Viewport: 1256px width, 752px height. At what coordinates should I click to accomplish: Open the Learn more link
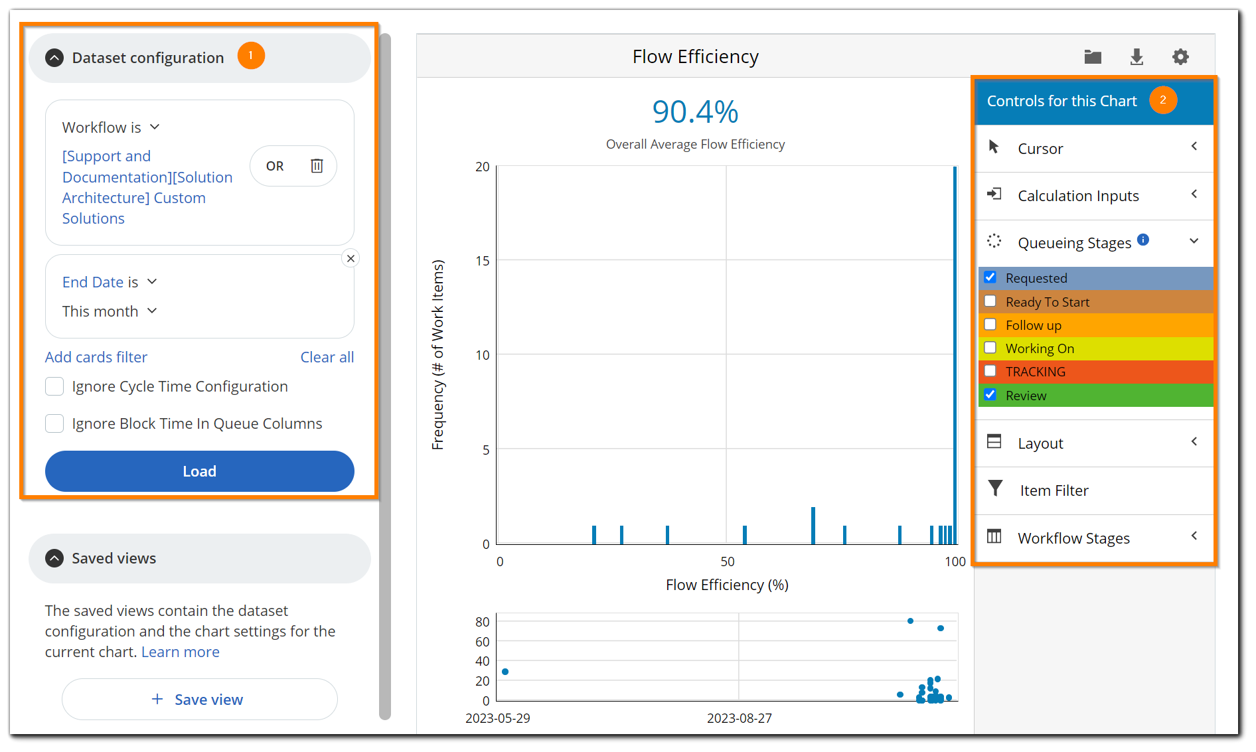(180, 652)
